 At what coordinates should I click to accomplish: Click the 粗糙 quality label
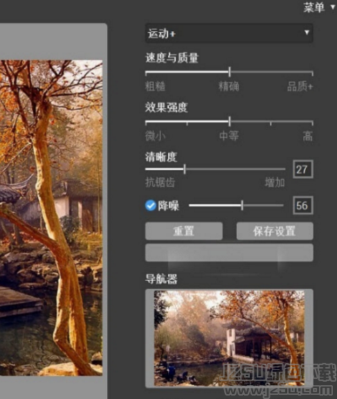[155, 87]
